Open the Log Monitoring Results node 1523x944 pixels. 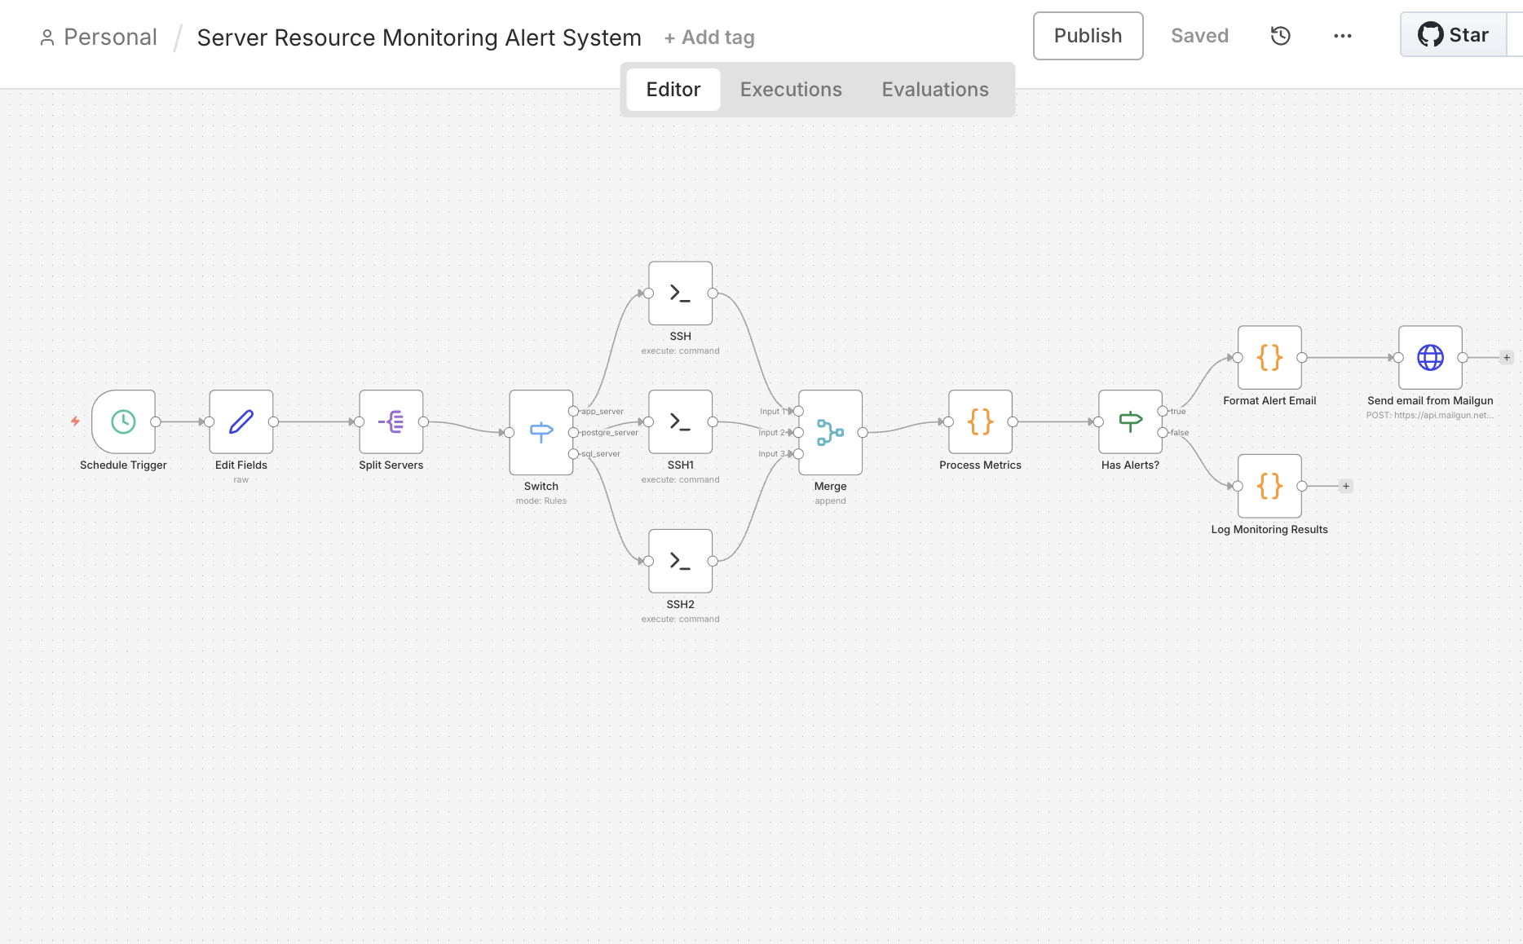pyautogui.click(x=1269, y=486)
